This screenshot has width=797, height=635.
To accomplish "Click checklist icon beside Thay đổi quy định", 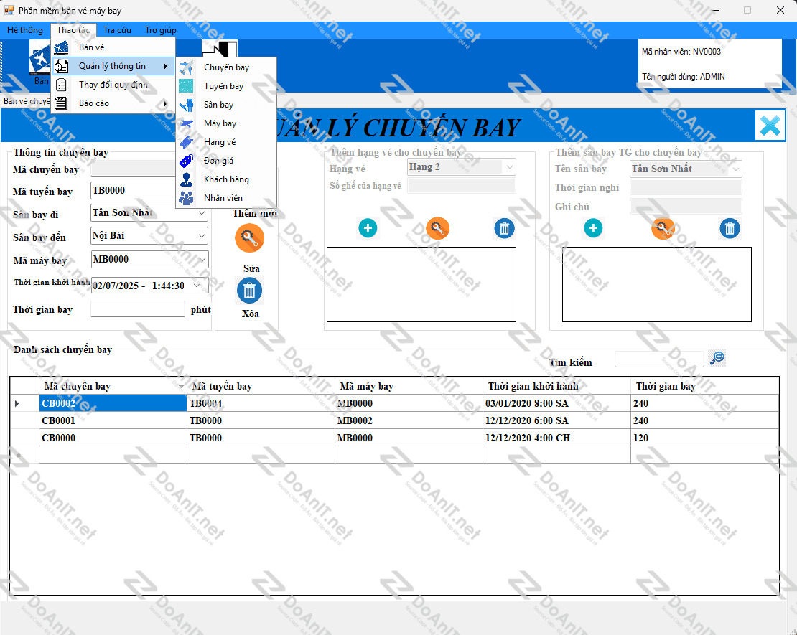I will [62, 85].
